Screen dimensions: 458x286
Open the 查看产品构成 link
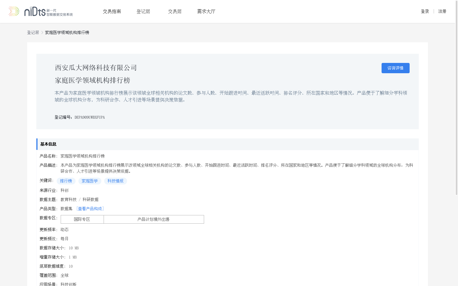[90, 209]
